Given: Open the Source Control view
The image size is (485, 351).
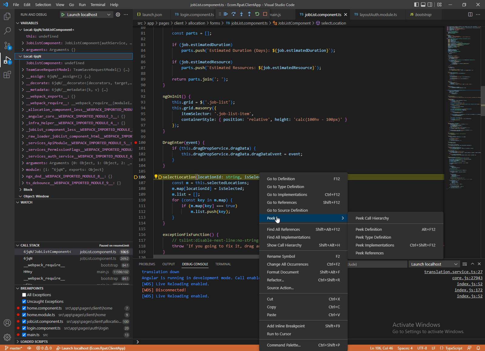Looking at the screenshot, I should coord(7,45).
